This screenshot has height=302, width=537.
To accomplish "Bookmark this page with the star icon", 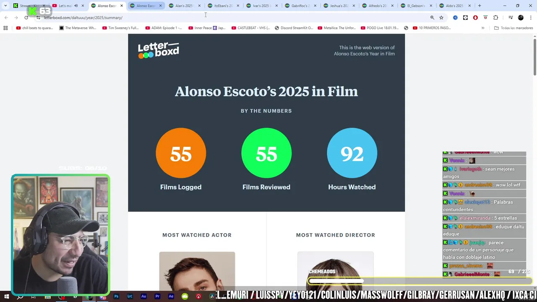I will [x=441, y=18].
